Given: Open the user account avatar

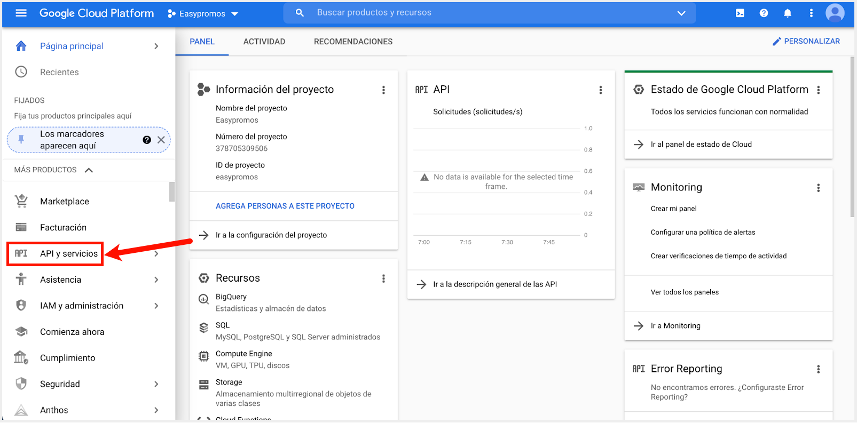Looking at the screenshot, I should [835, 13].
